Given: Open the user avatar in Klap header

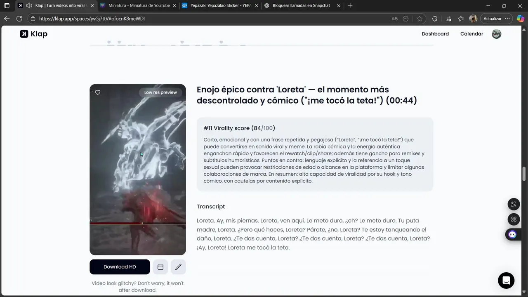Looking at the screenshot, I should point(497,34).
